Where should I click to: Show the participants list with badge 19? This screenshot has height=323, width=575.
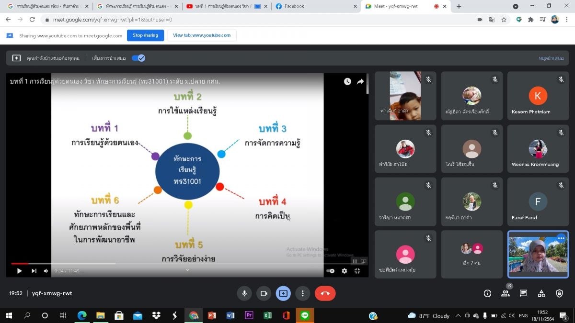506,293
